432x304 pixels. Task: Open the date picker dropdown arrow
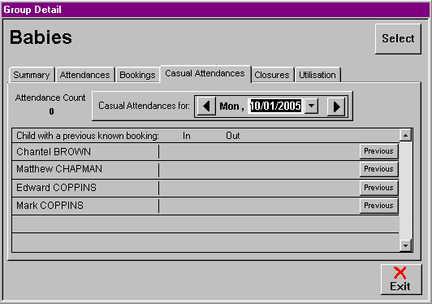311,106
